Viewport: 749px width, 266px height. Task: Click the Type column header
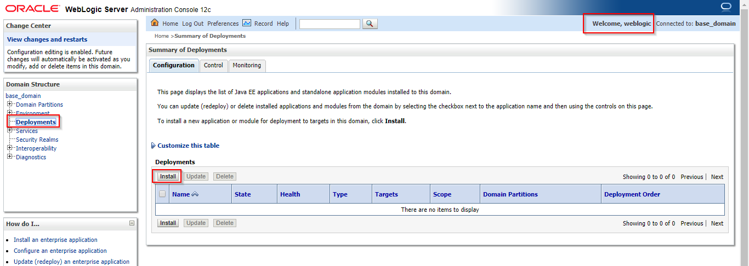click(x=340, y=194)
